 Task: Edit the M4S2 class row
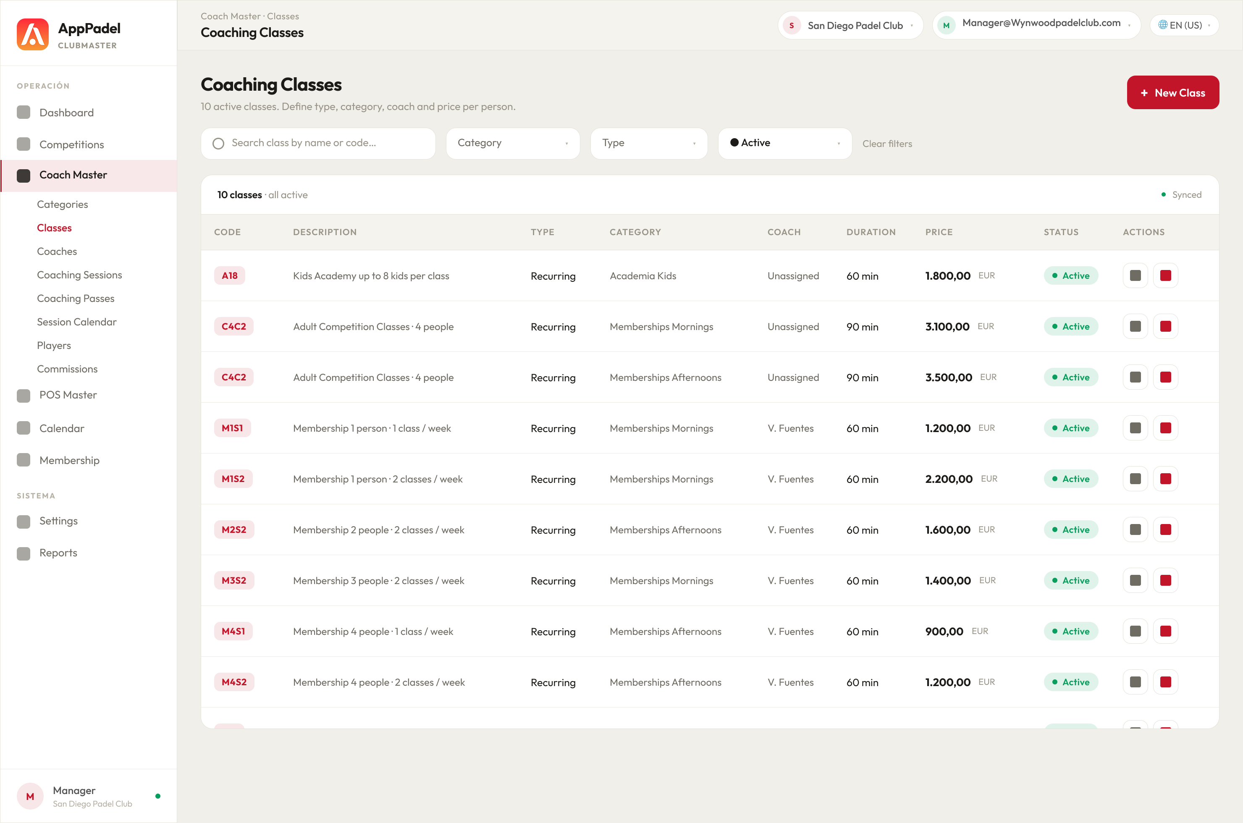pyautogui.click(x=1135, y=682)
